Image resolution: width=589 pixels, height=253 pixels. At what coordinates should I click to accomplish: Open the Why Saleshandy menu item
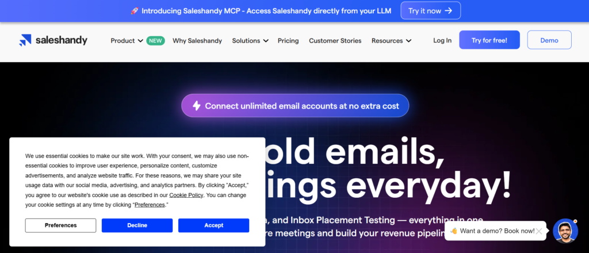pyautogui.click(x=197, y=41)
